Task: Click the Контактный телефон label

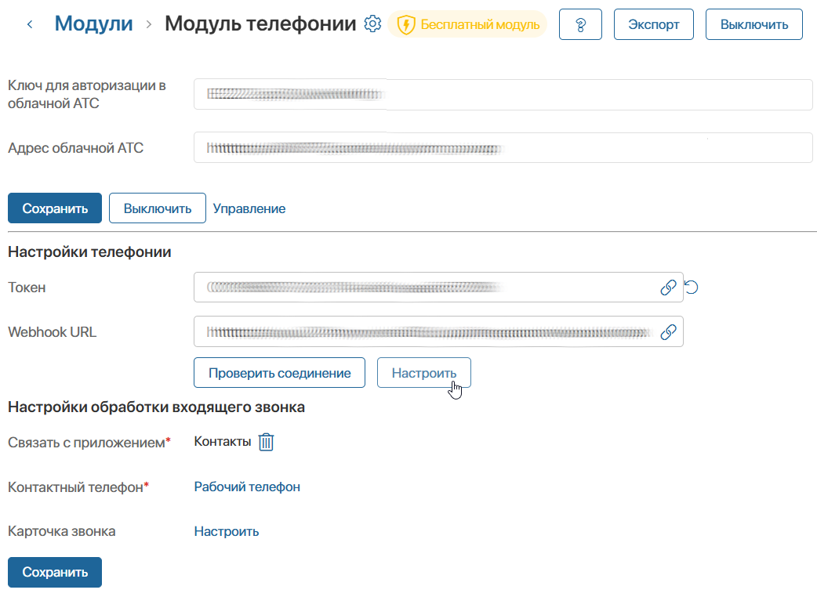Action: tap(78, 487)
